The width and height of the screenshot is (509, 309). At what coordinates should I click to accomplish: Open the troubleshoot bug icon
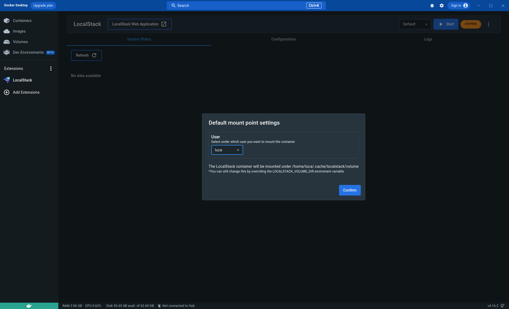click(x=432, y=6)
